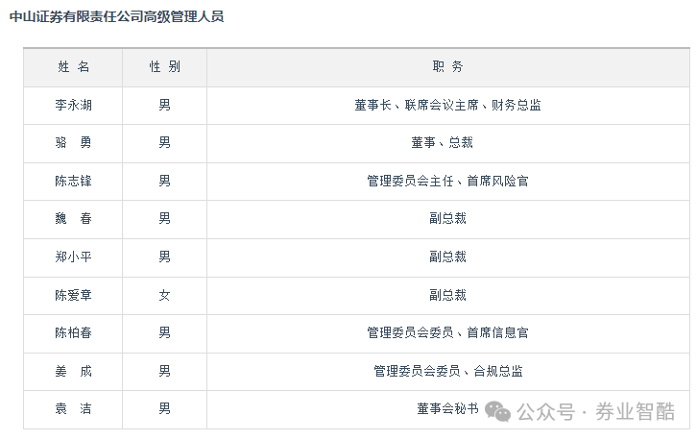Select the name 陈柏春
This screenshot has width=697, height=440.
pos(74,332)
